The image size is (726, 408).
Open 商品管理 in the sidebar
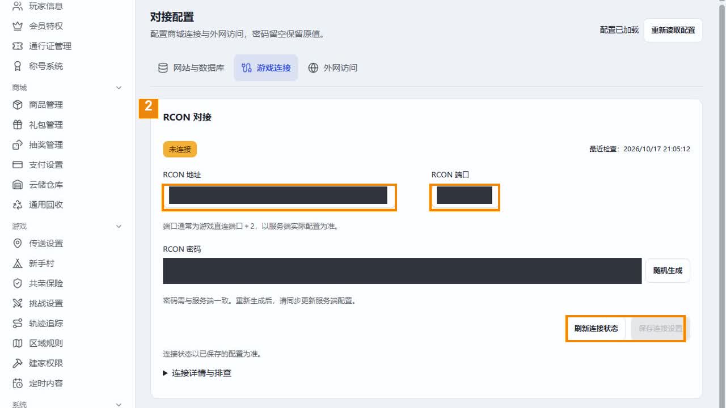[x=45, y=105]
